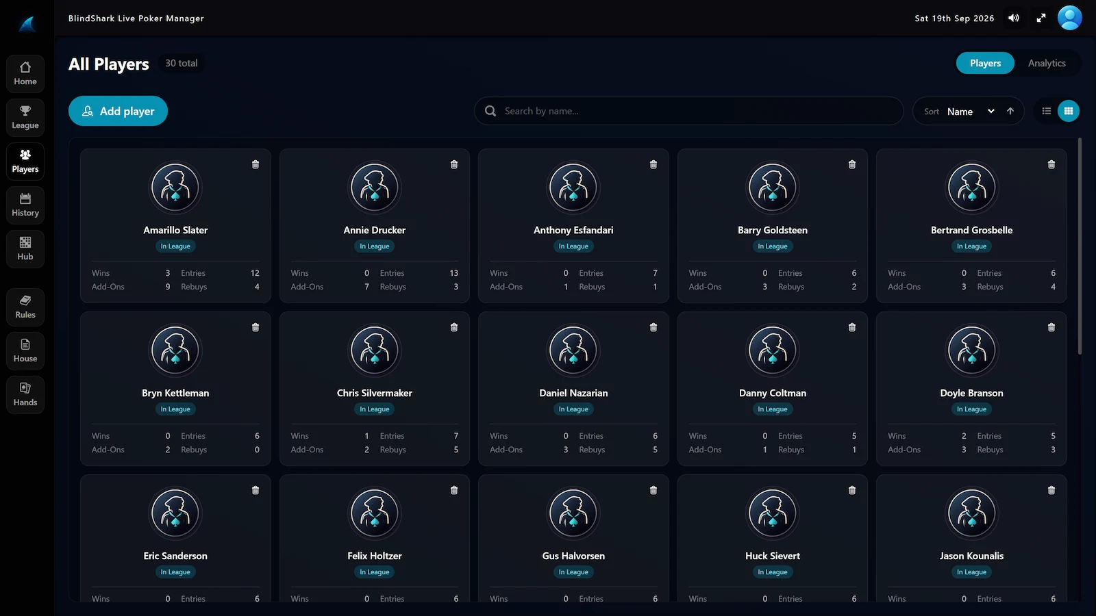Open the user profile avatar menu
Viewport: 1096px width, 616px height.
[1070, 18]
